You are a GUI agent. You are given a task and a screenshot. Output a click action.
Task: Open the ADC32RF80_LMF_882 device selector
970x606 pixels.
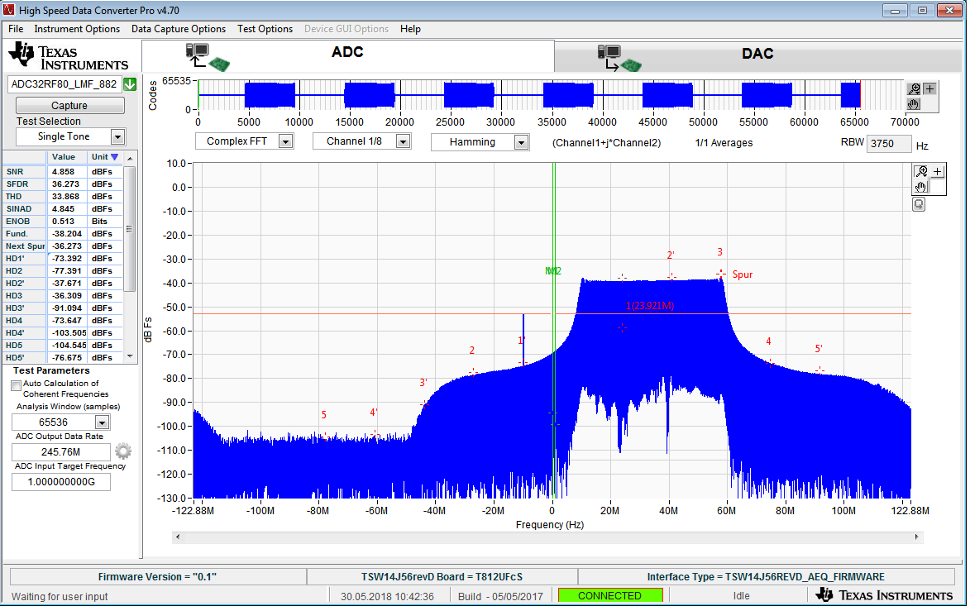65,84
